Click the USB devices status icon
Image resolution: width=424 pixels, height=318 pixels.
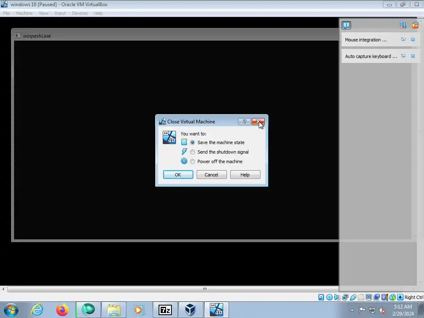tap(353, 297)
